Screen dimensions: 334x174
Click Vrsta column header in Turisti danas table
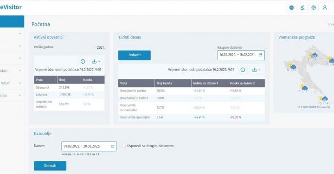136,83
